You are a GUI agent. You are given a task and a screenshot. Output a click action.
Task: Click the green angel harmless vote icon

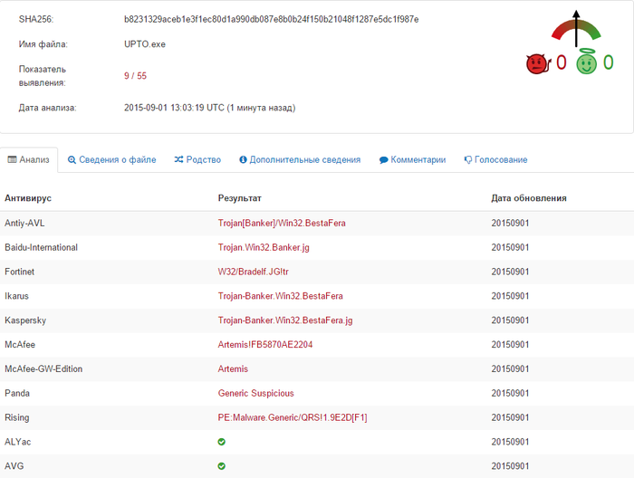(x=586, y=62)
